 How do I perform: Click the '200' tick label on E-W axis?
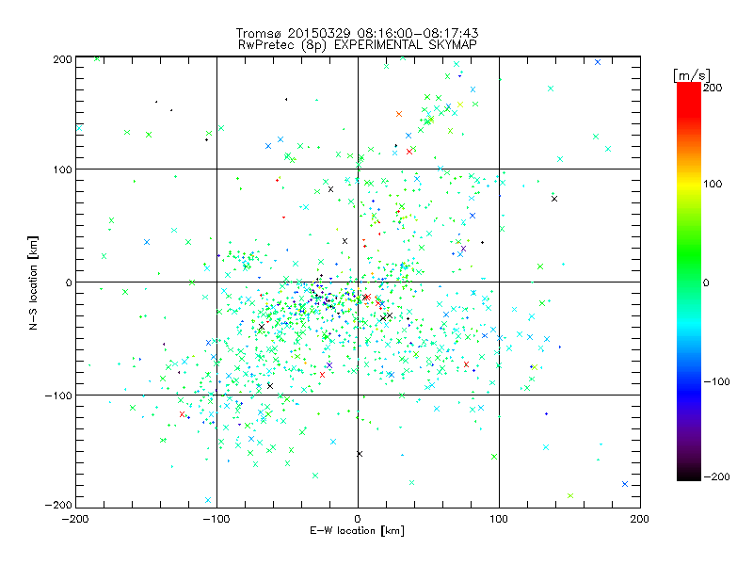(640, 519)
